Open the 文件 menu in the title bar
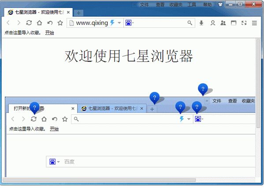The height and width of the screenshot is (188, 264). point(144,4)
